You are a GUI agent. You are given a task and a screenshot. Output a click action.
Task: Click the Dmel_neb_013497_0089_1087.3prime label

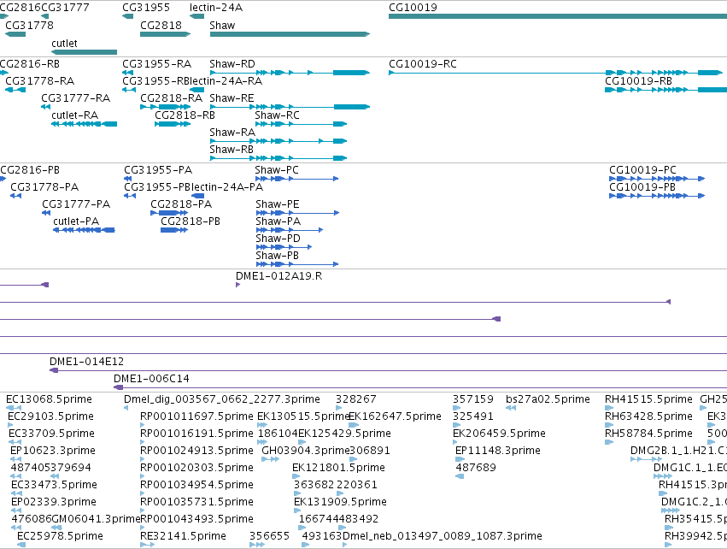coord(442,536)
